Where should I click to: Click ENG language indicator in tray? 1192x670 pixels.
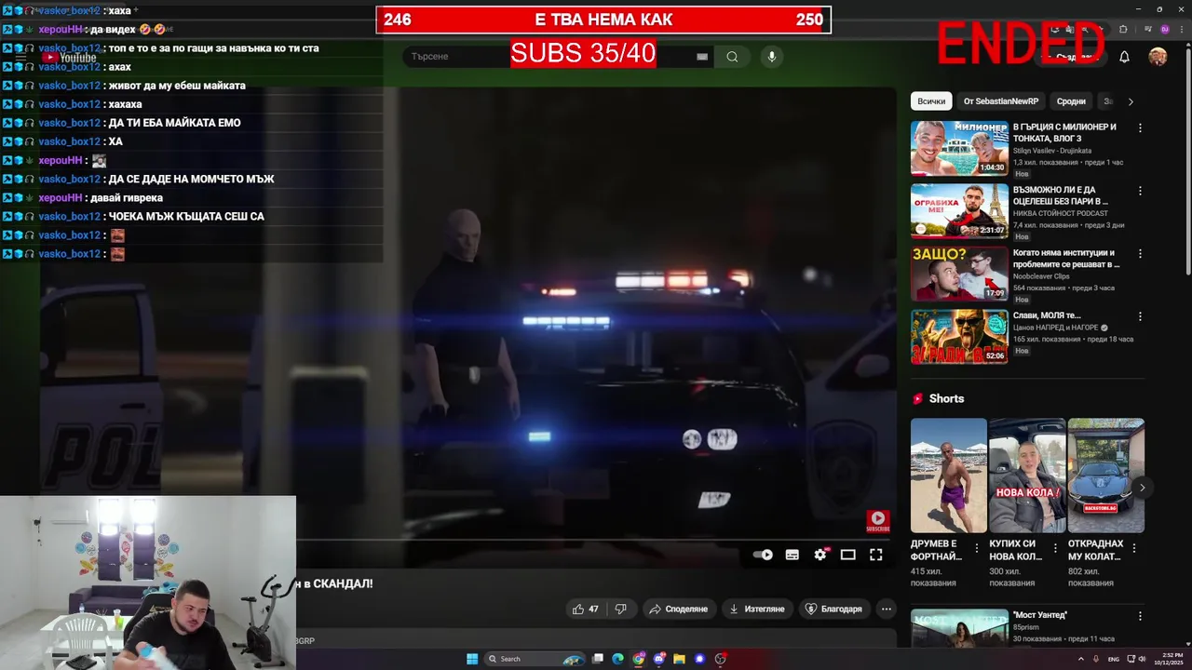point(1113,659)
